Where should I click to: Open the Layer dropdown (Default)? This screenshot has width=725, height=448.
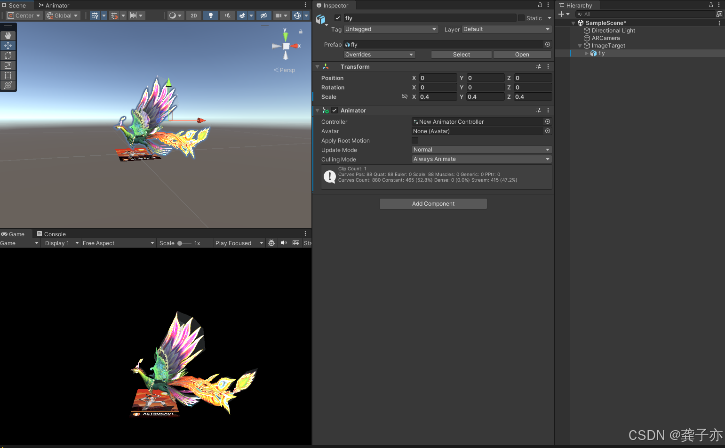[x=507, y=29]
